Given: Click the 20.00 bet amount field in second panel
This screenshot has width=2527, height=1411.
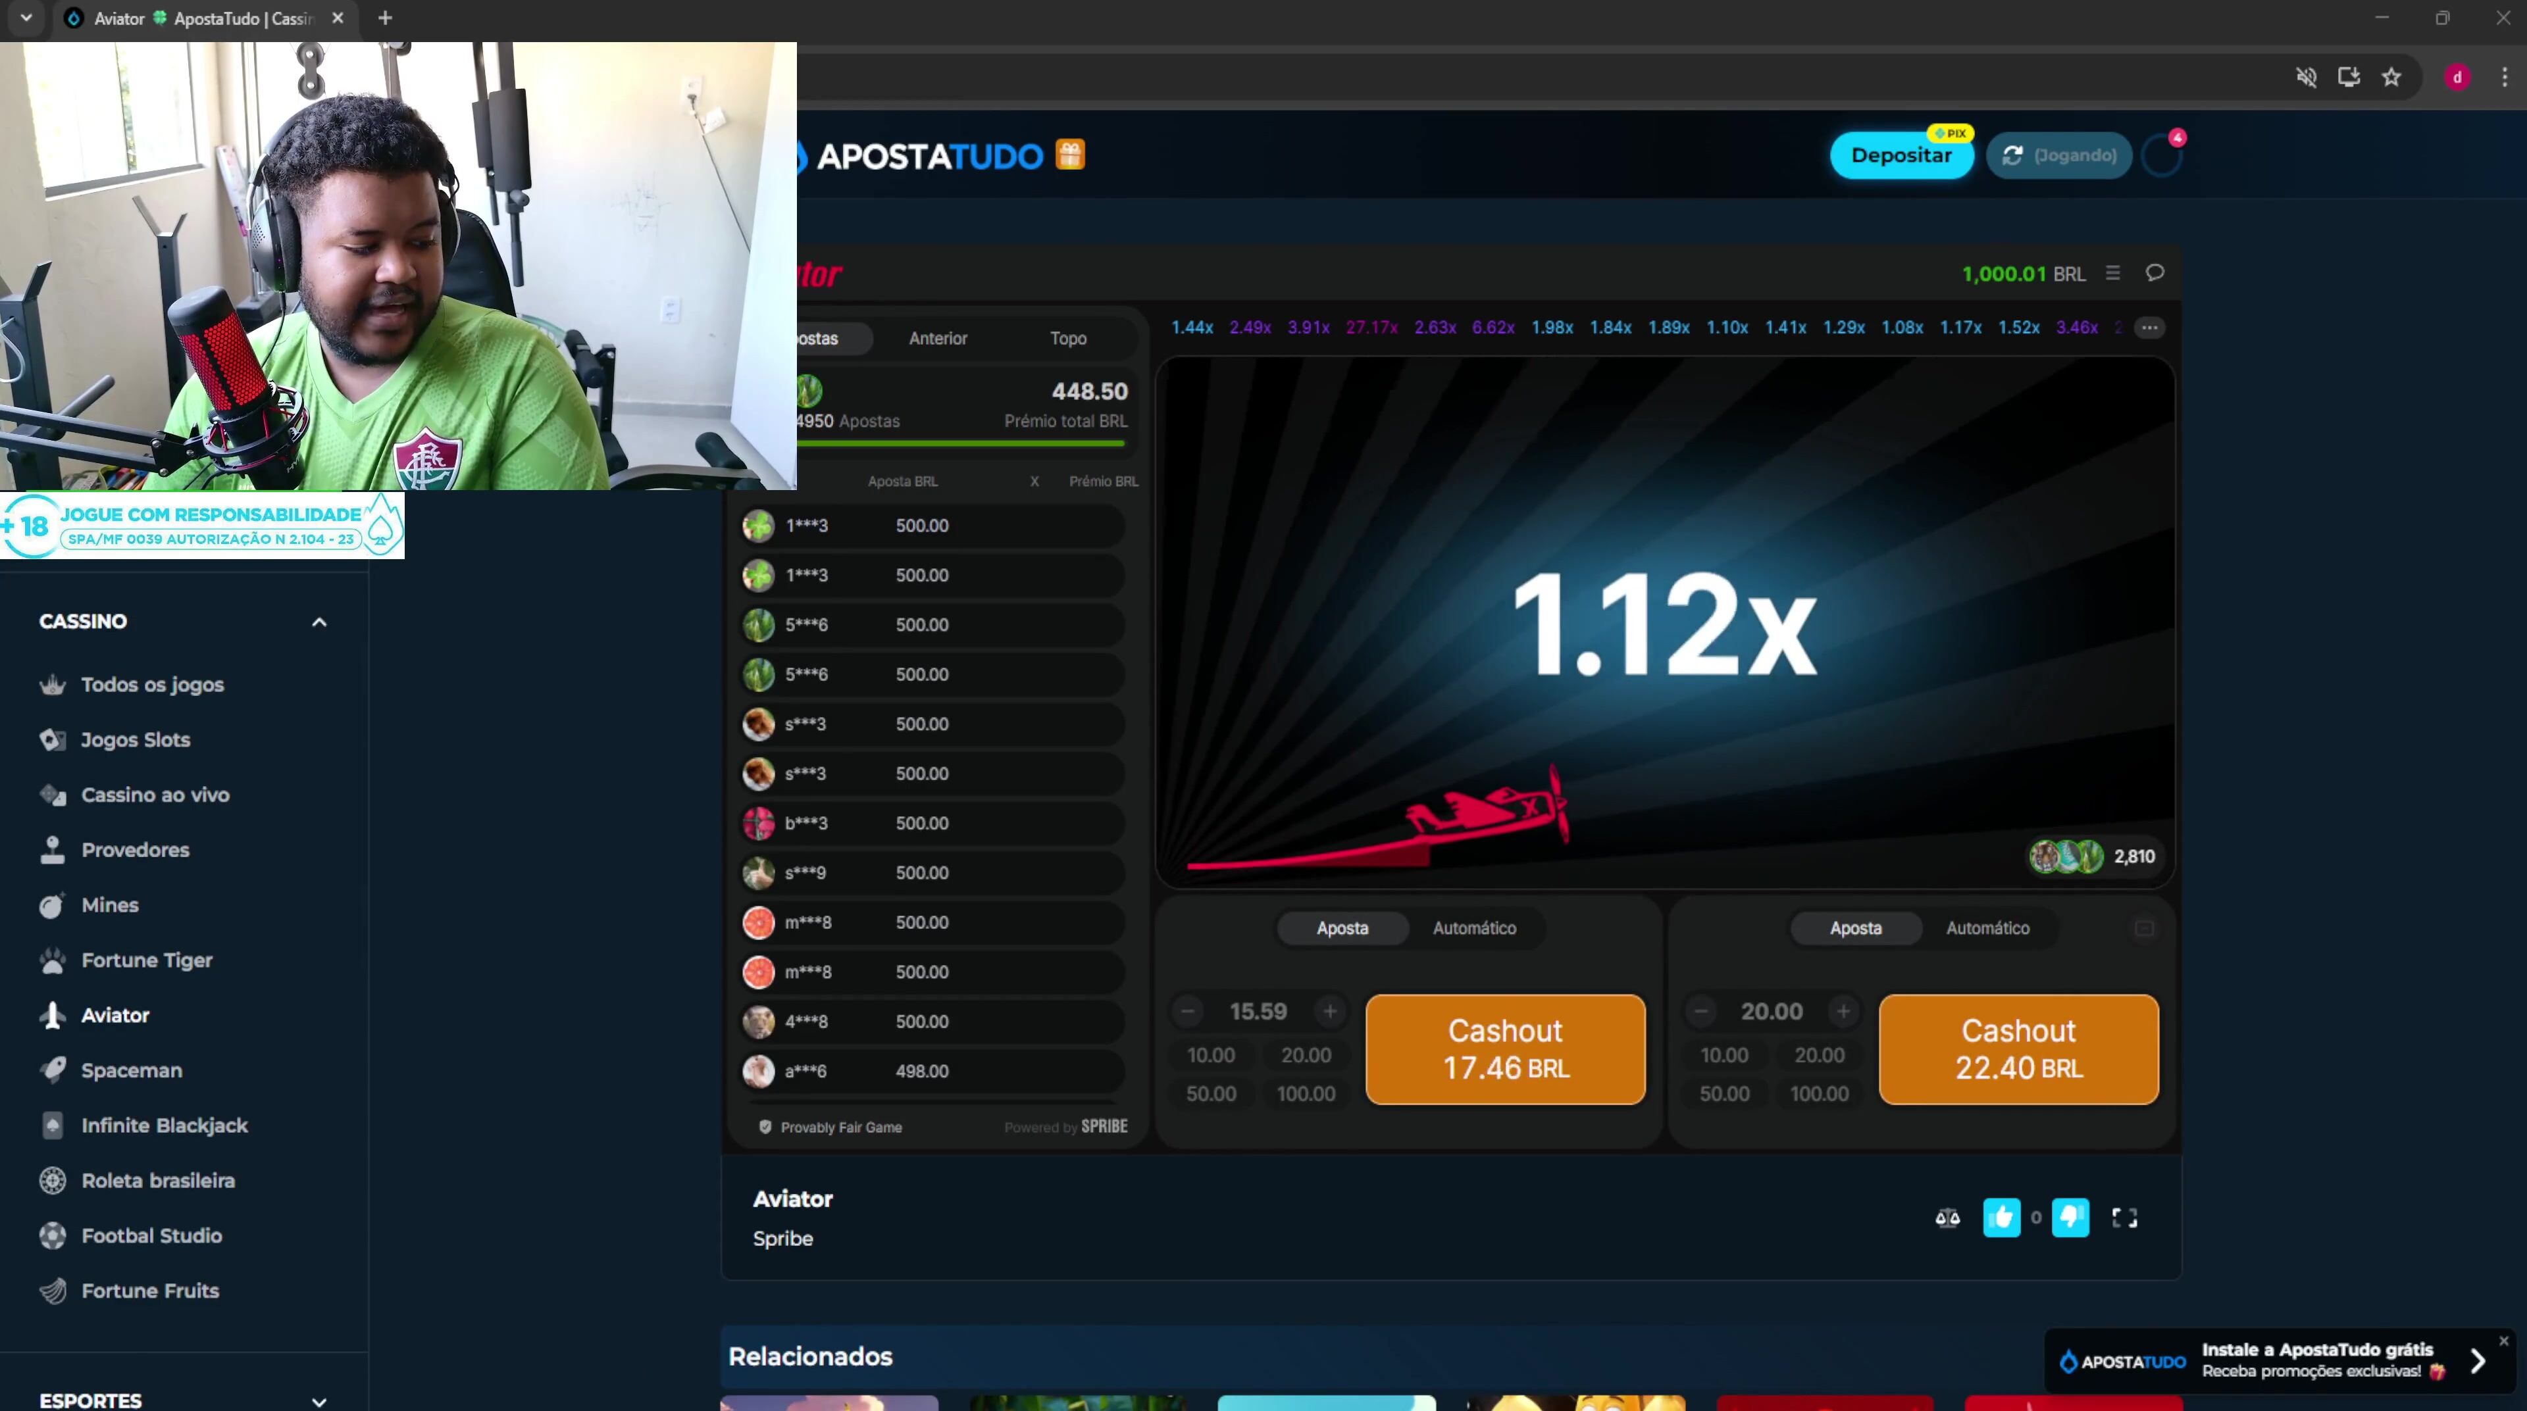Looking at the screenshot, I should (1772, 1011).
